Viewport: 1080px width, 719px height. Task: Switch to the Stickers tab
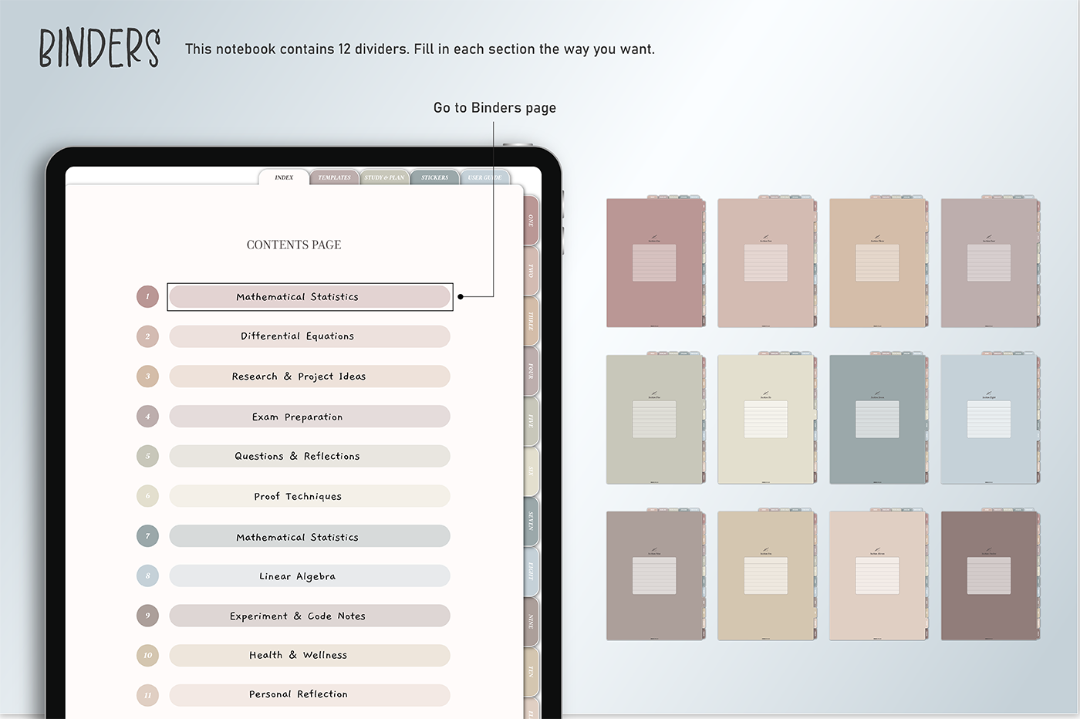[434, 177]
